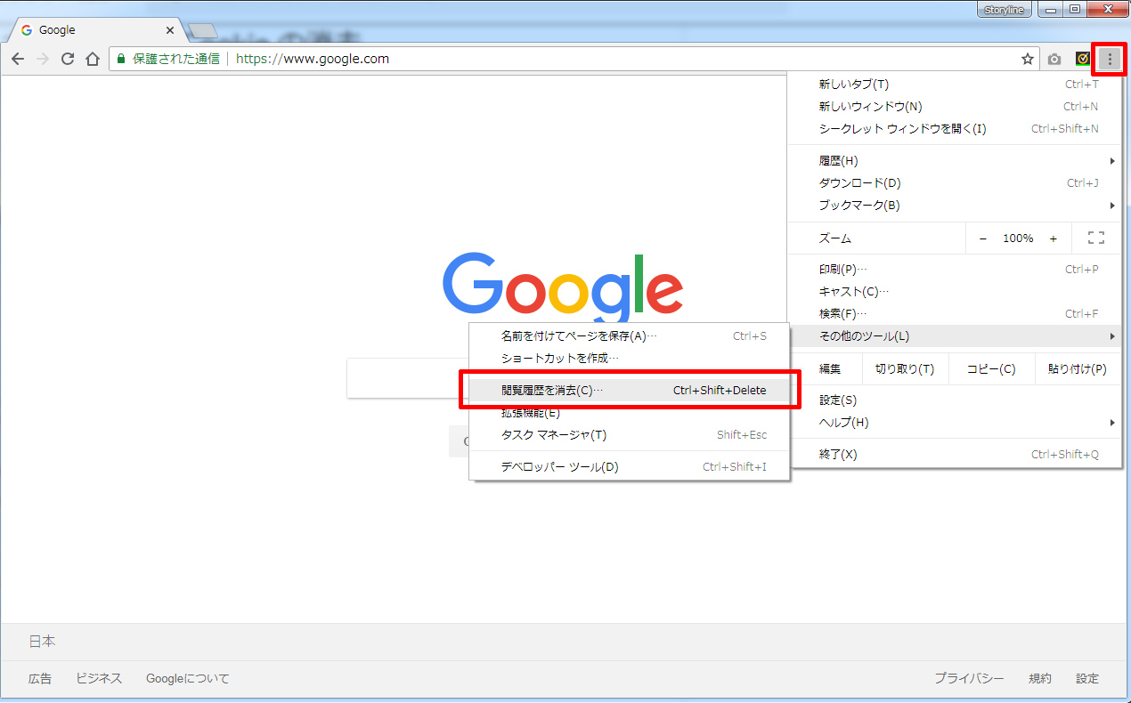Open 設定(S) from the Chrome menu
Viewport: 1131px width, 703px height.
point(838,400)
